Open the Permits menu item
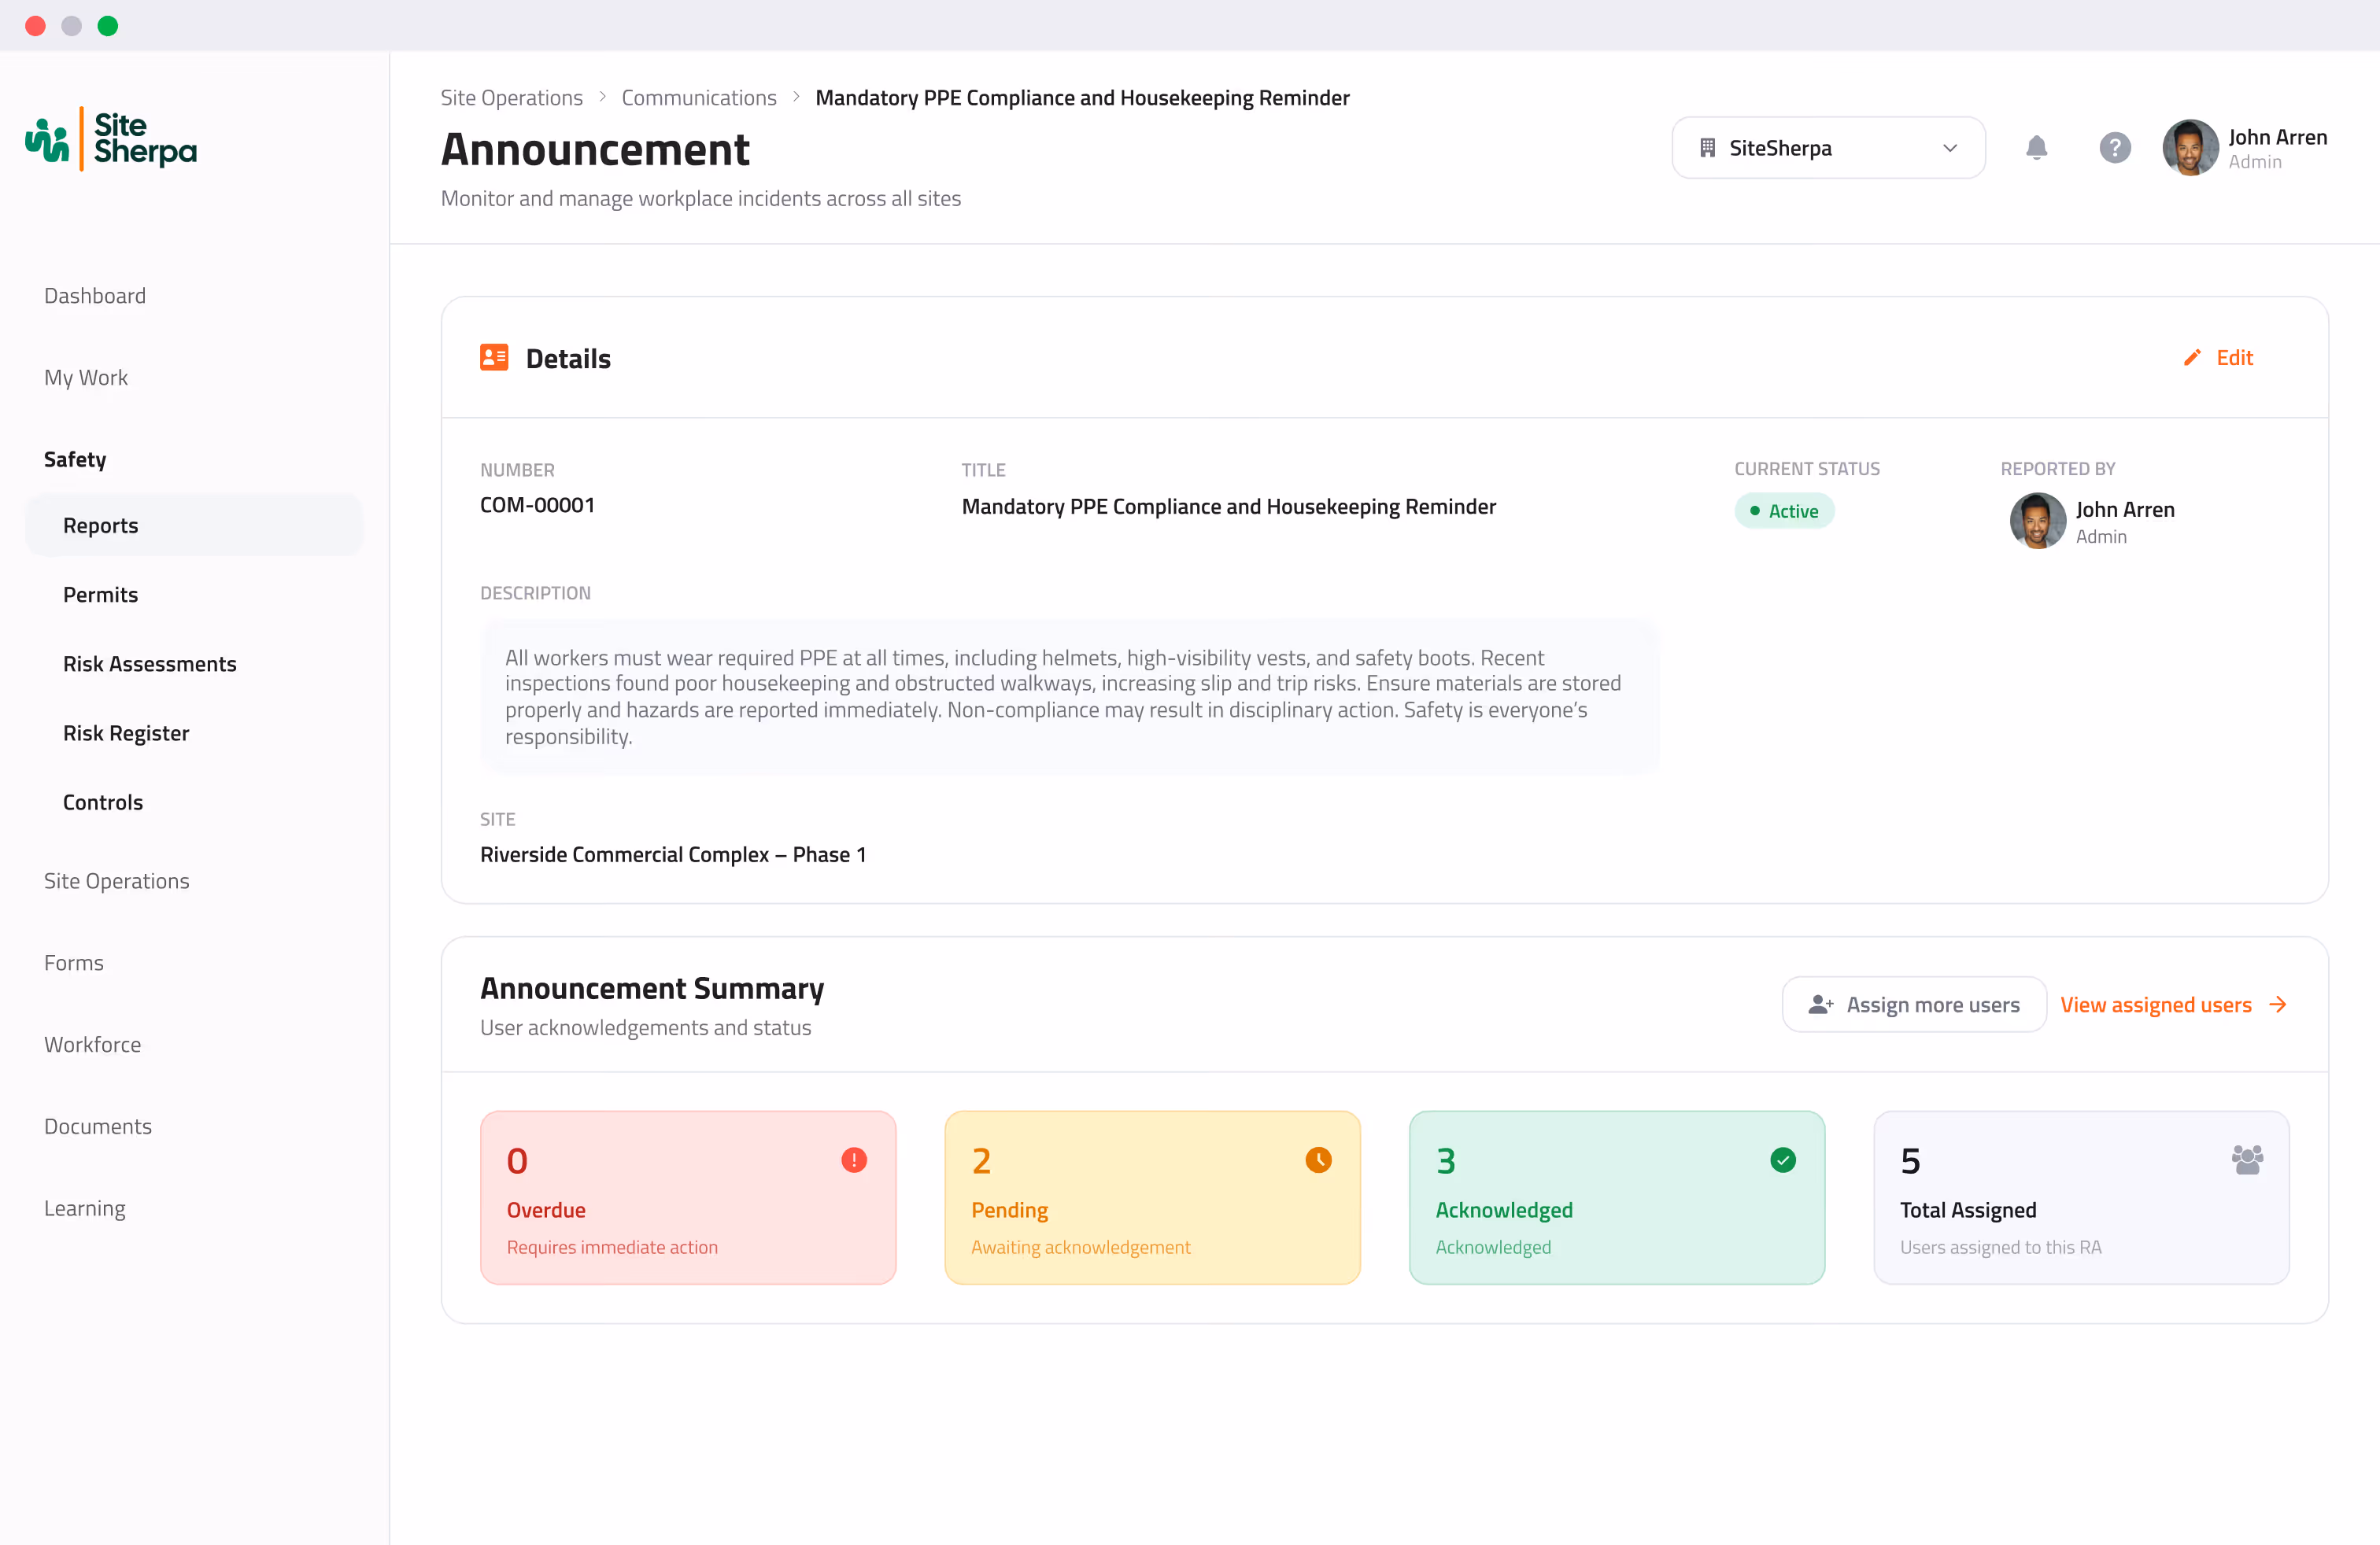Screen dimensions: 2380x1545 100,595
